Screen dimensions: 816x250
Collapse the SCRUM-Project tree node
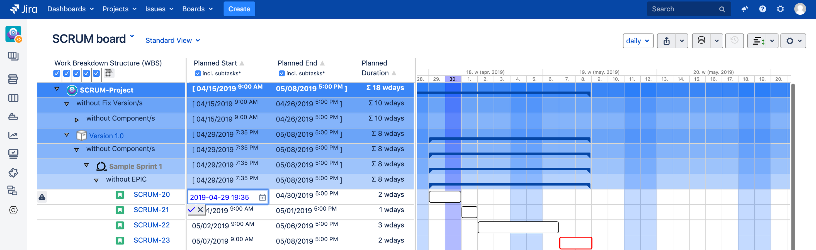point(57,89)
